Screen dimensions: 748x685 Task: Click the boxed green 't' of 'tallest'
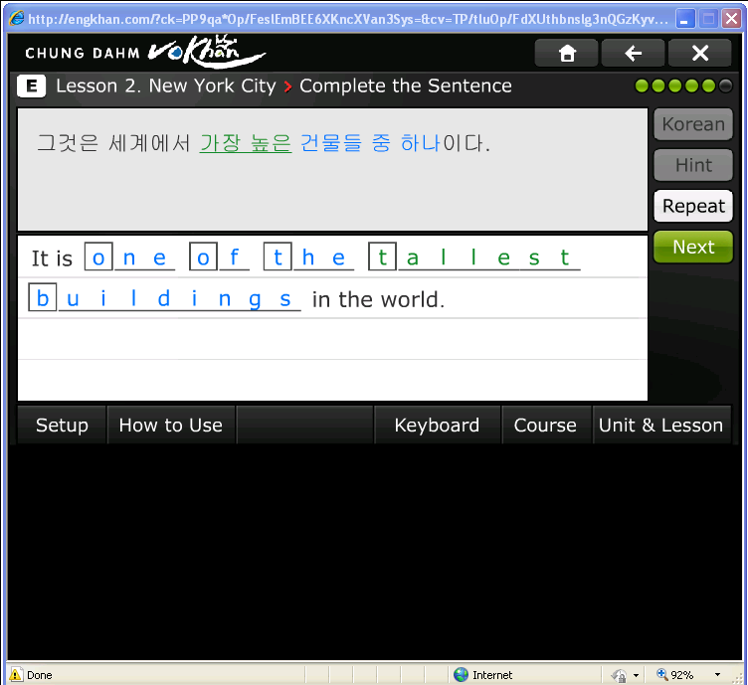tap(383, 257)
